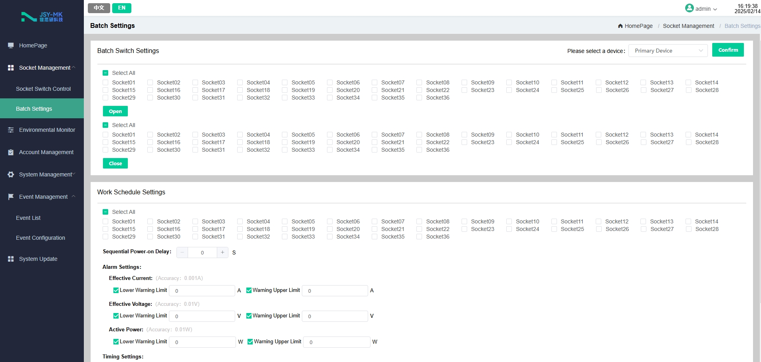Click the HomePage monitor icon in sidebar
This screenshot has height=362, width=761.
11,45
